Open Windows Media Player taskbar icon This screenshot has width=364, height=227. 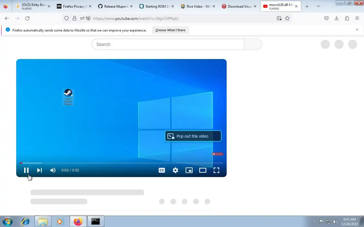[x=60, y=221]
